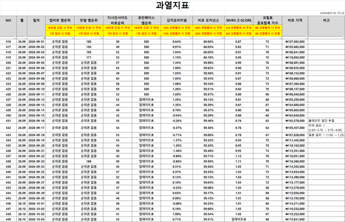Select the kimchi premium cell 1.65%
Screen dimensions: 345x222
pos(177,94)
